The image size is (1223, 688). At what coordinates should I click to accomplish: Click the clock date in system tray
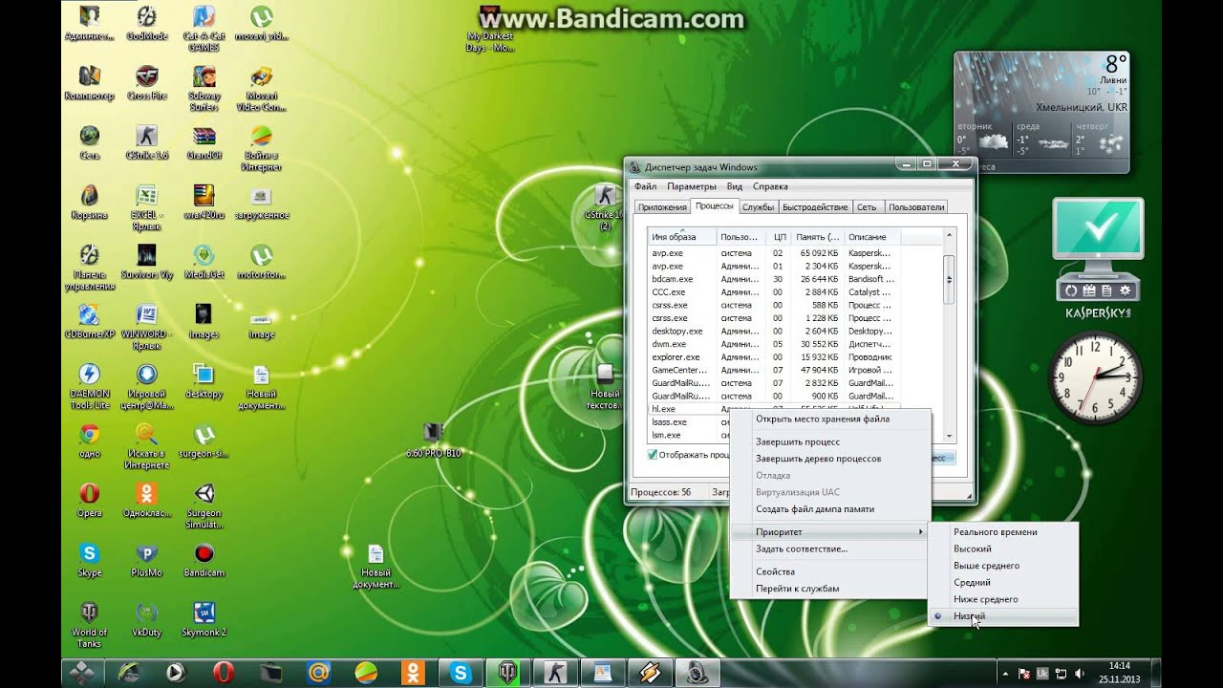coord(1120,678)
